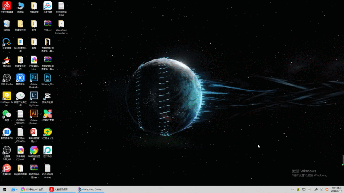The height and width of the screenshot is (193, 344).
Task: Open the WeChat (微信) desktop shortcut
Action: pyautogui.click(x=7, y=114)
